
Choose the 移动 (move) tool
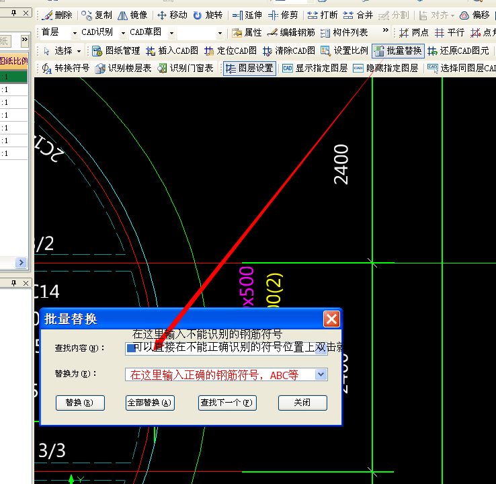[173, 15]
